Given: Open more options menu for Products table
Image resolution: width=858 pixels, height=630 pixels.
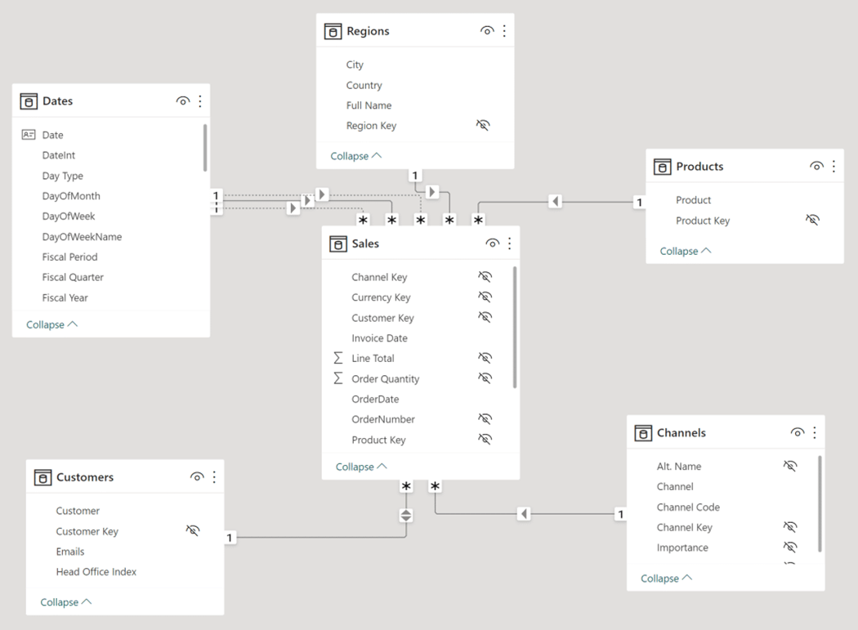Looking at the screenshot, I should [833, 167].
